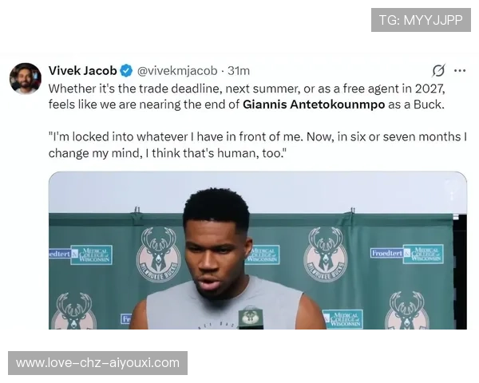This screenshot has width=479, height=383.
Task: Click the 31m post timestamp
Action: pyautogui.click(x=239, y=71)
